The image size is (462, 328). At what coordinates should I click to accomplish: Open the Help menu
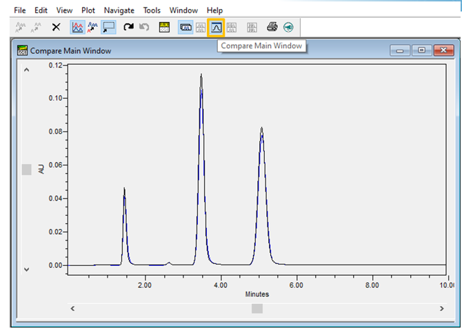214,10
